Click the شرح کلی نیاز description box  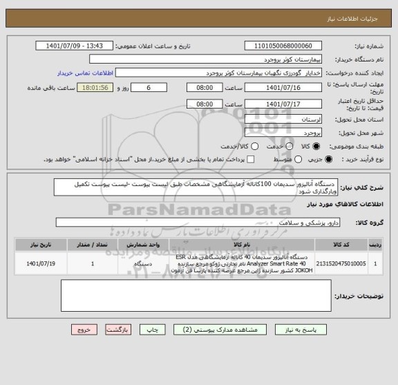196,187
